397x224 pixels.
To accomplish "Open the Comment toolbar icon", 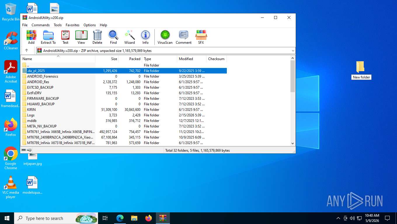I will click(x=184, y=37).
